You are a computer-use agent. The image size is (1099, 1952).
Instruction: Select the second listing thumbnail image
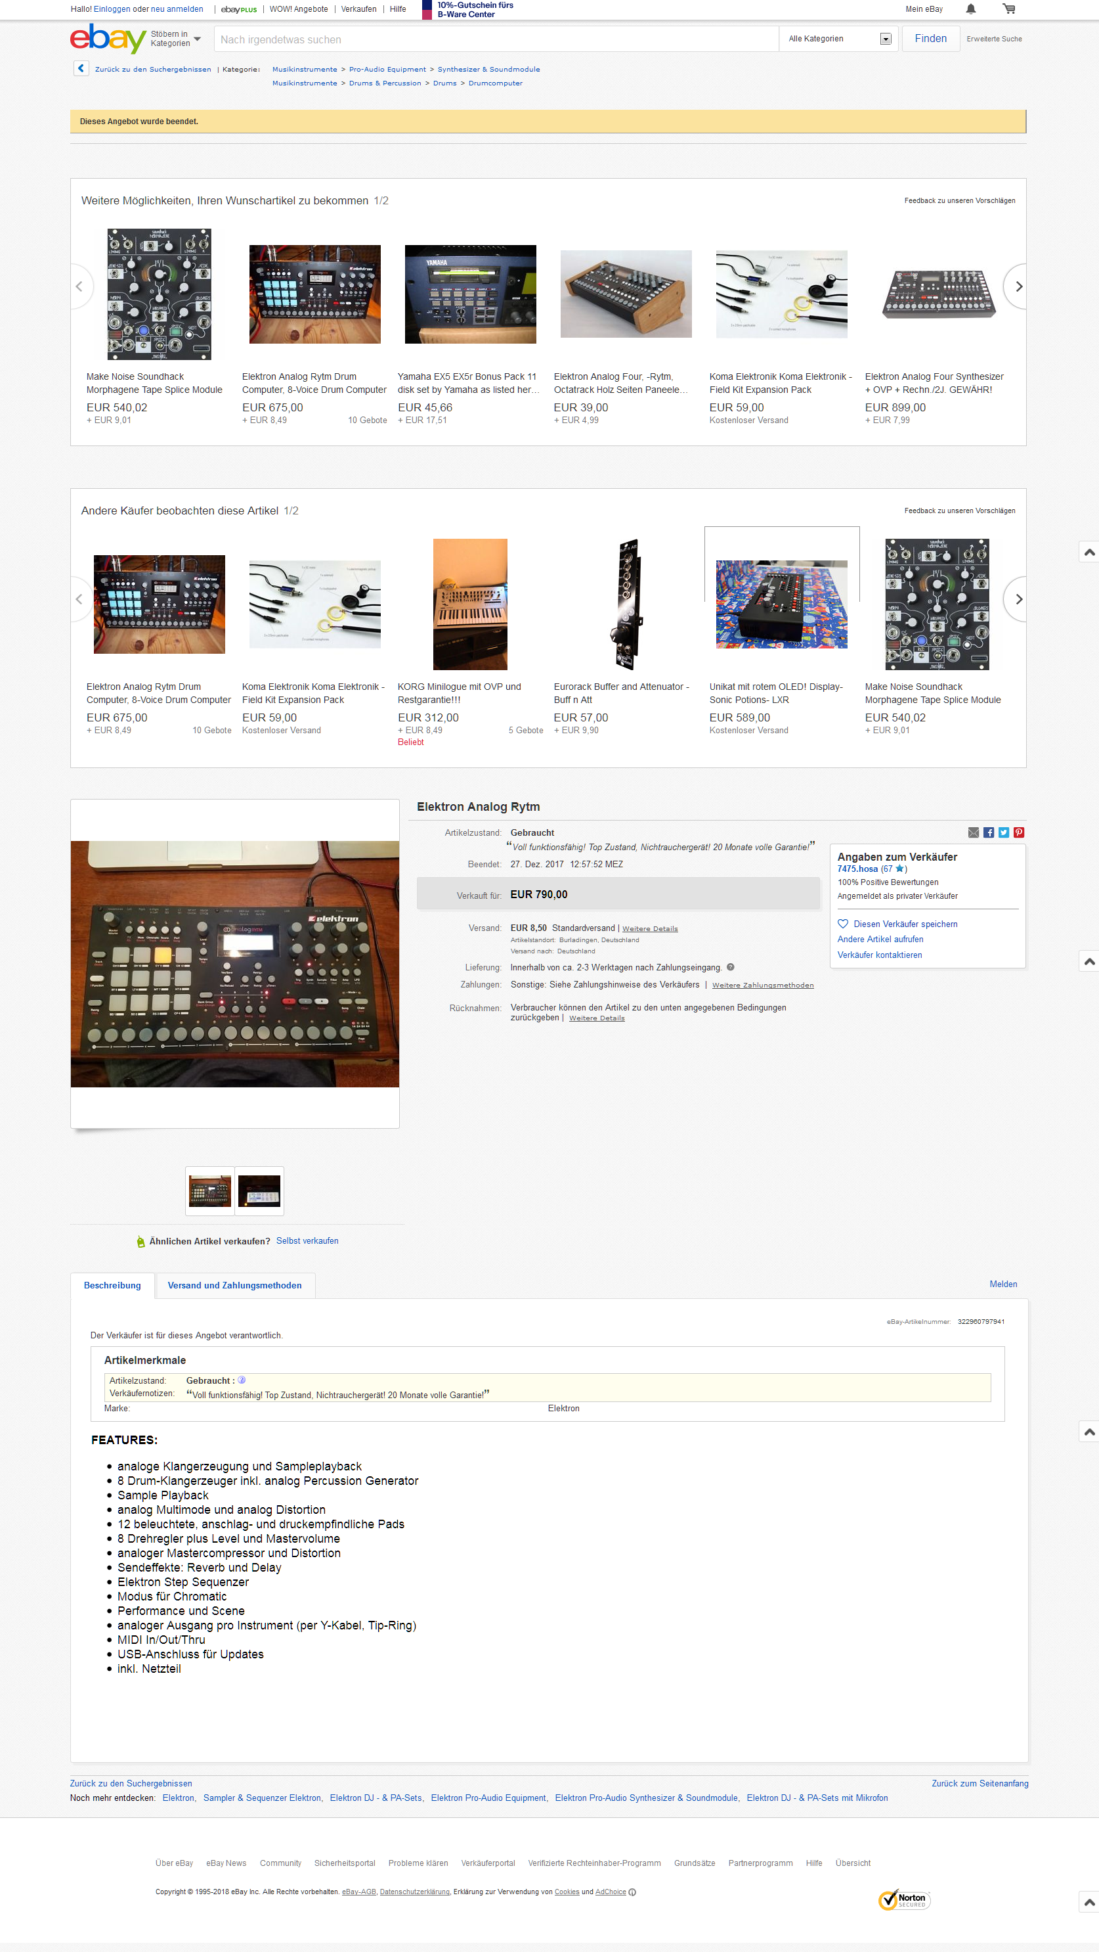coord(259,1191)
